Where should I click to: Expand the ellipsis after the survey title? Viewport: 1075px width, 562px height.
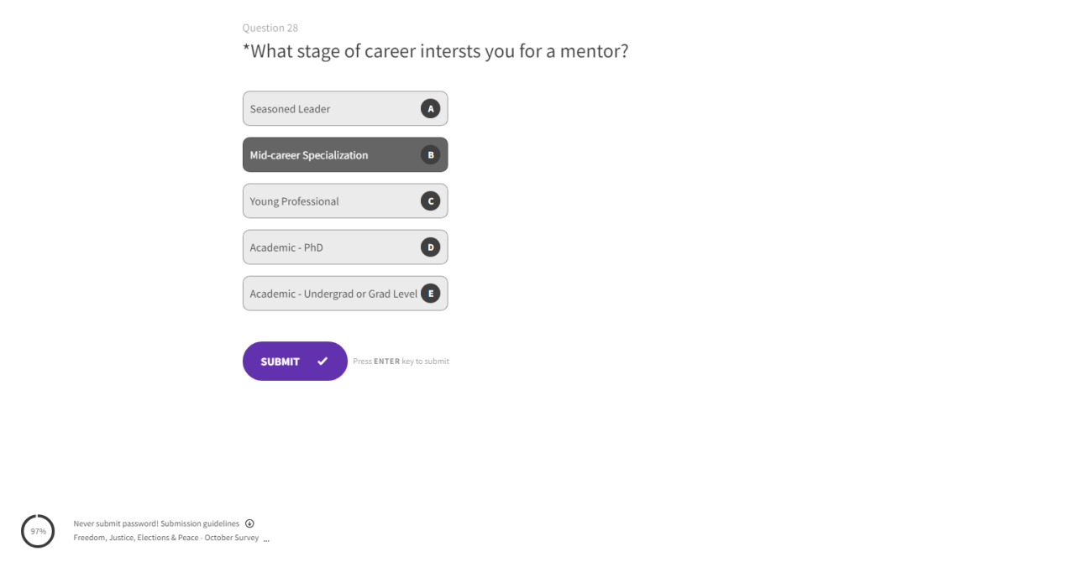[x=266, y=539]
